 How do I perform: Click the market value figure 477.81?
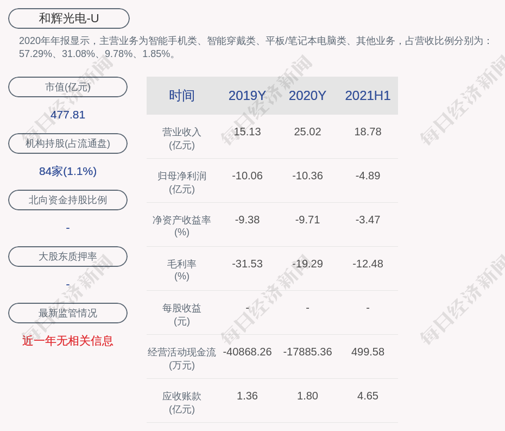68,115
